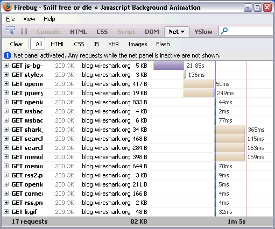Click the Inspect element arrow icon
The image size is (275, 229).
[x=11, y=31]
